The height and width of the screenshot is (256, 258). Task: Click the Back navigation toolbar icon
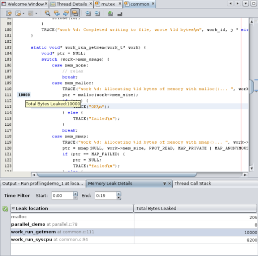pyautogui.click(x=18, y=13)
